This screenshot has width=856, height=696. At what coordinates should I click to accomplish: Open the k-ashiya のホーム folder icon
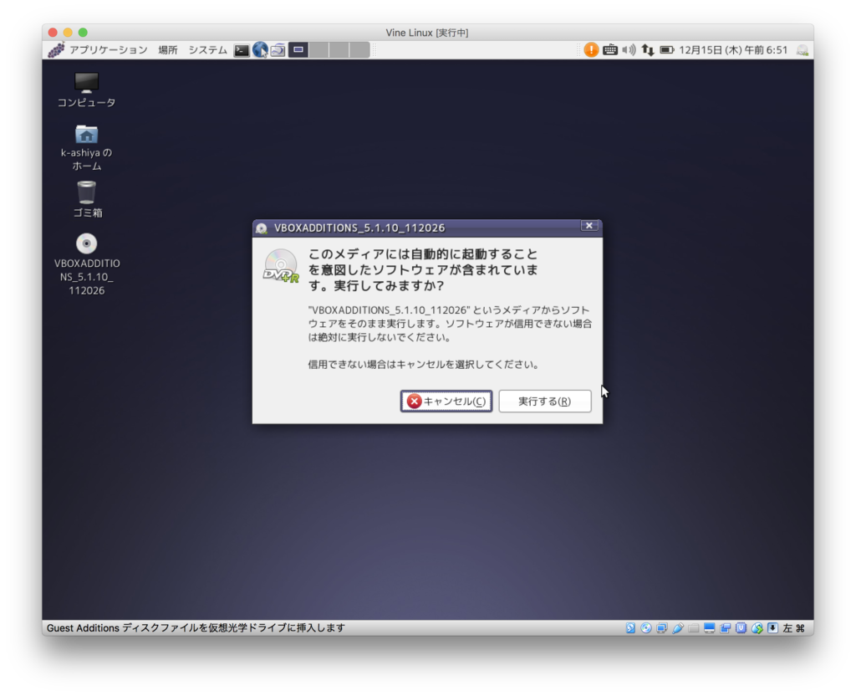tap(86, 147)
